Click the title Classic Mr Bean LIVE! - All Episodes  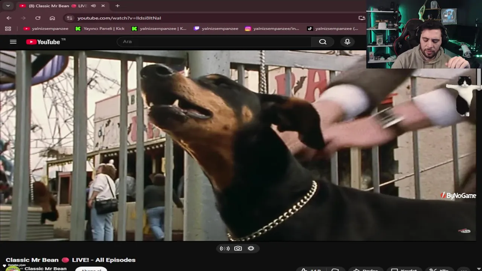pyautogui.click(x=71, y=260)
